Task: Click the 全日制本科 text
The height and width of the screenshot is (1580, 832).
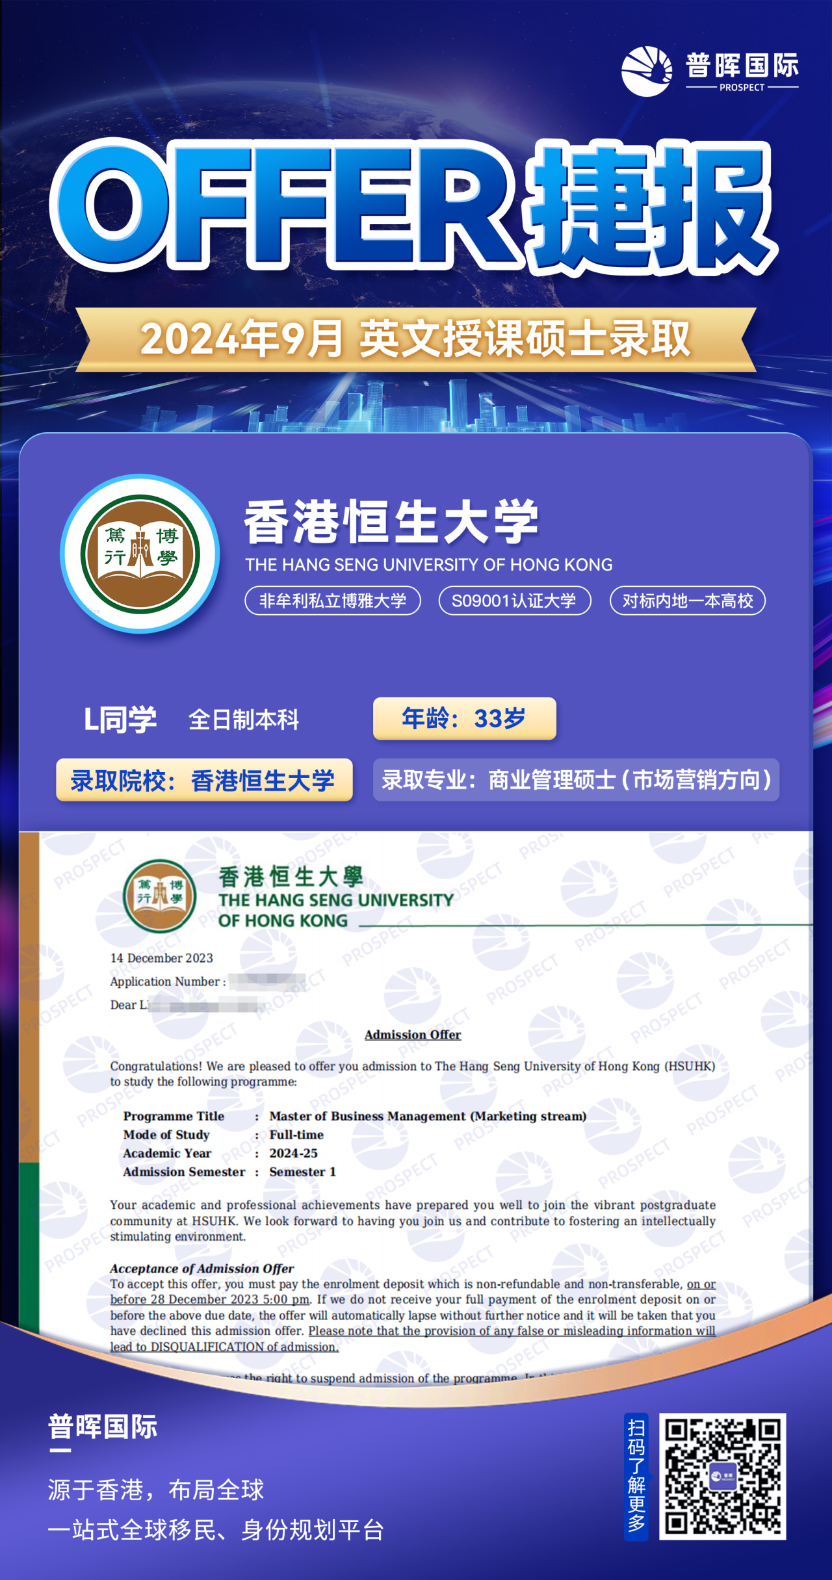Action: coord(244,720)
